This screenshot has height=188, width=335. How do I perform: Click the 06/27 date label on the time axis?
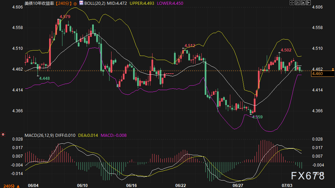coord(238,185)
